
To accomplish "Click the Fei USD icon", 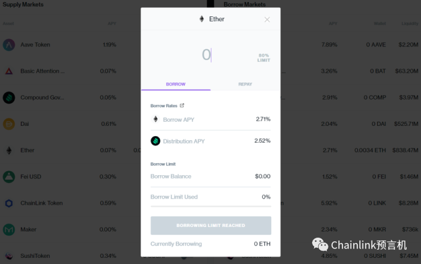I will click(9, 177).
